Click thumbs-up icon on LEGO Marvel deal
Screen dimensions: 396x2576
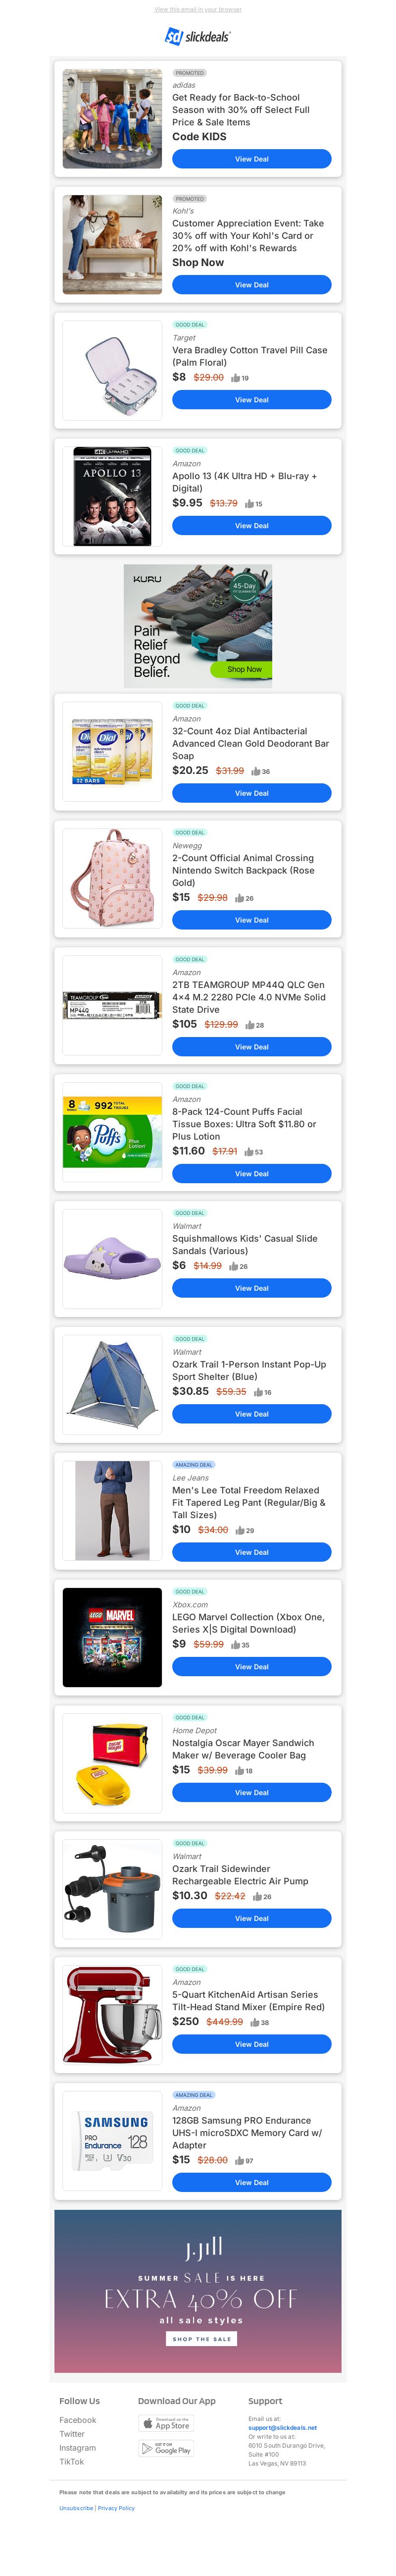click(x=236, y=1644)
